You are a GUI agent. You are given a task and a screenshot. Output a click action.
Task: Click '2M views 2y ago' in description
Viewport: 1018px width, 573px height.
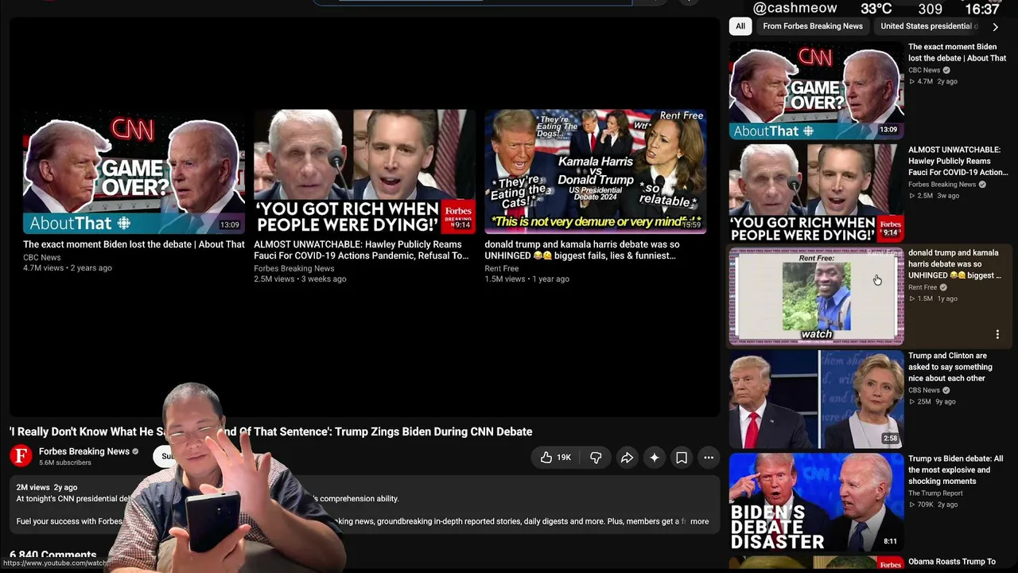(47, 487)
